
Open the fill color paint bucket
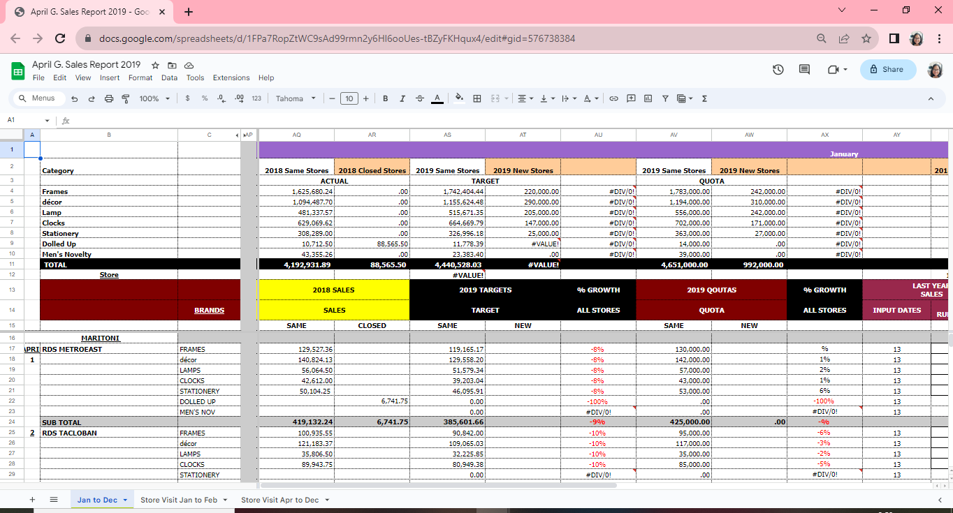[x=459, y=99]
